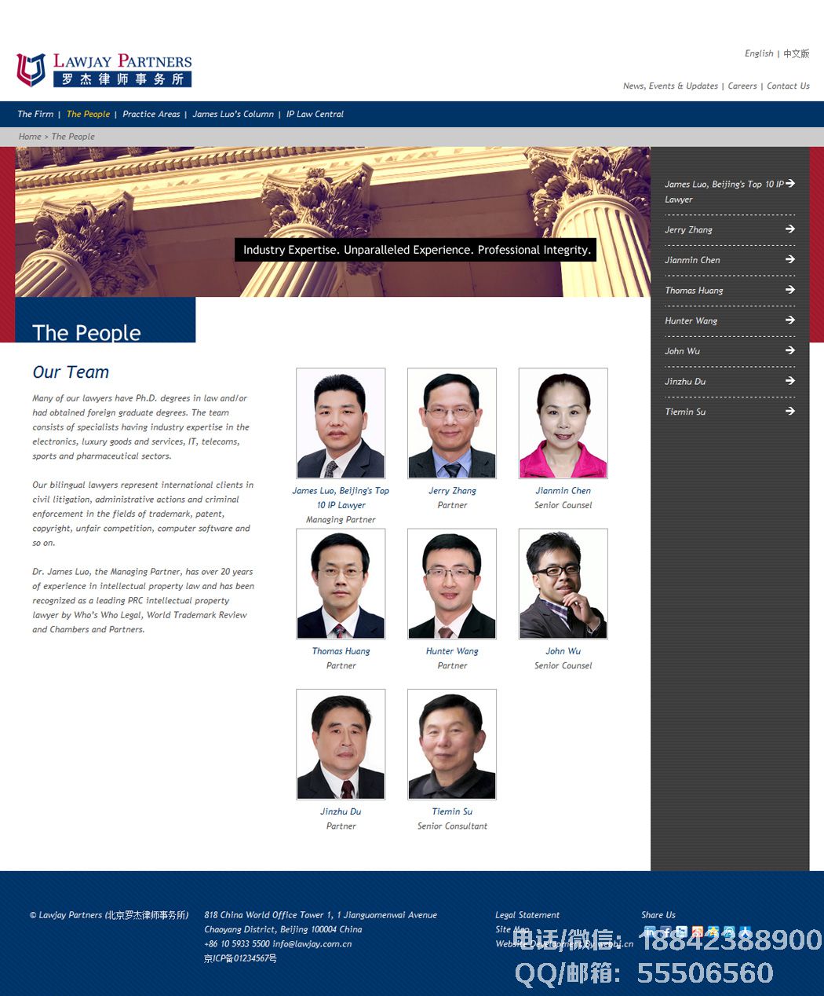824x996 pixels.
Task: Open Jinzhu Du's portrait photo
Action: click(x=341, y=745)
